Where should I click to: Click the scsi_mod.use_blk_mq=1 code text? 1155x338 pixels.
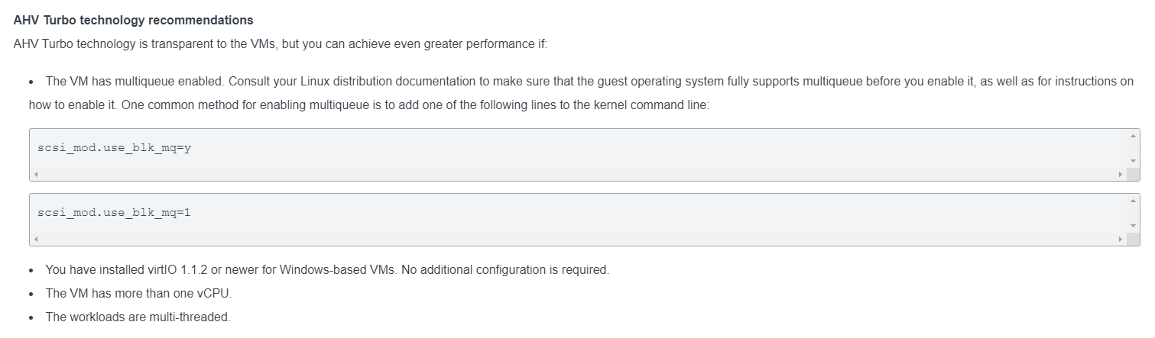114,212
